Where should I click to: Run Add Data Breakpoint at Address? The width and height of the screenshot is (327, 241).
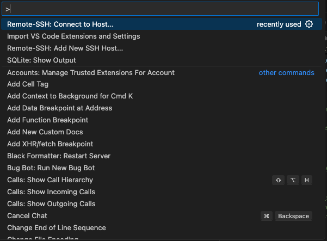click(162, 108)
